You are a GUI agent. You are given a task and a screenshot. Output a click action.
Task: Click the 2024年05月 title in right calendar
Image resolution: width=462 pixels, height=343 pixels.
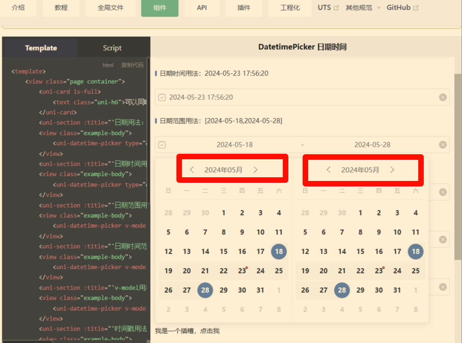360,170
